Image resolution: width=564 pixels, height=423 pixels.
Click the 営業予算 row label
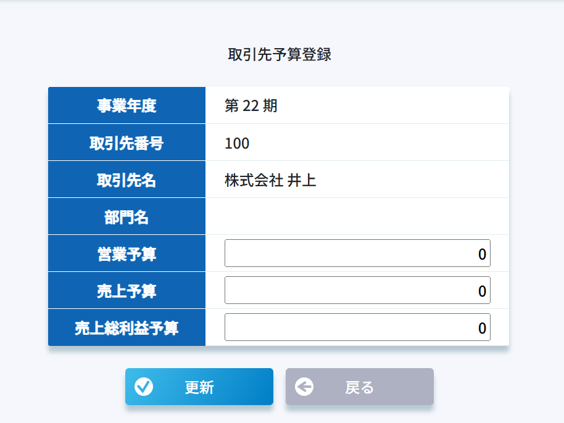tap(126, 254)
